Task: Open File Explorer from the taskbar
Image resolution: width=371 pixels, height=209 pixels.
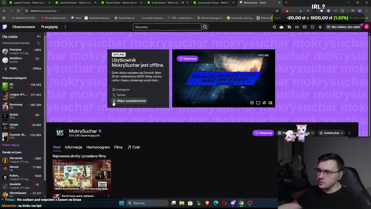Action: 181,203
